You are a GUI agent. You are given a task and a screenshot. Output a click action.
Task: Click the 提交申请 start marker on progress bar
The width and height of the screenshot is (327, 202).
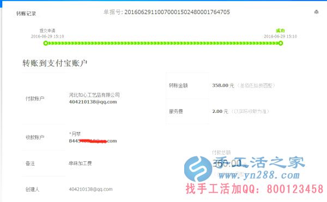46,43
